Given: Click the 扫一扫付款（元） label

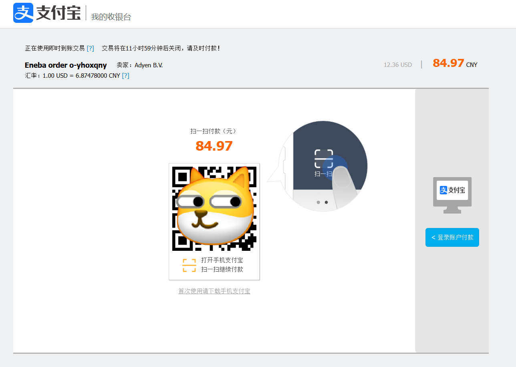Looking at the screenshot, I should pyautogui.click(x=214, y=131).
